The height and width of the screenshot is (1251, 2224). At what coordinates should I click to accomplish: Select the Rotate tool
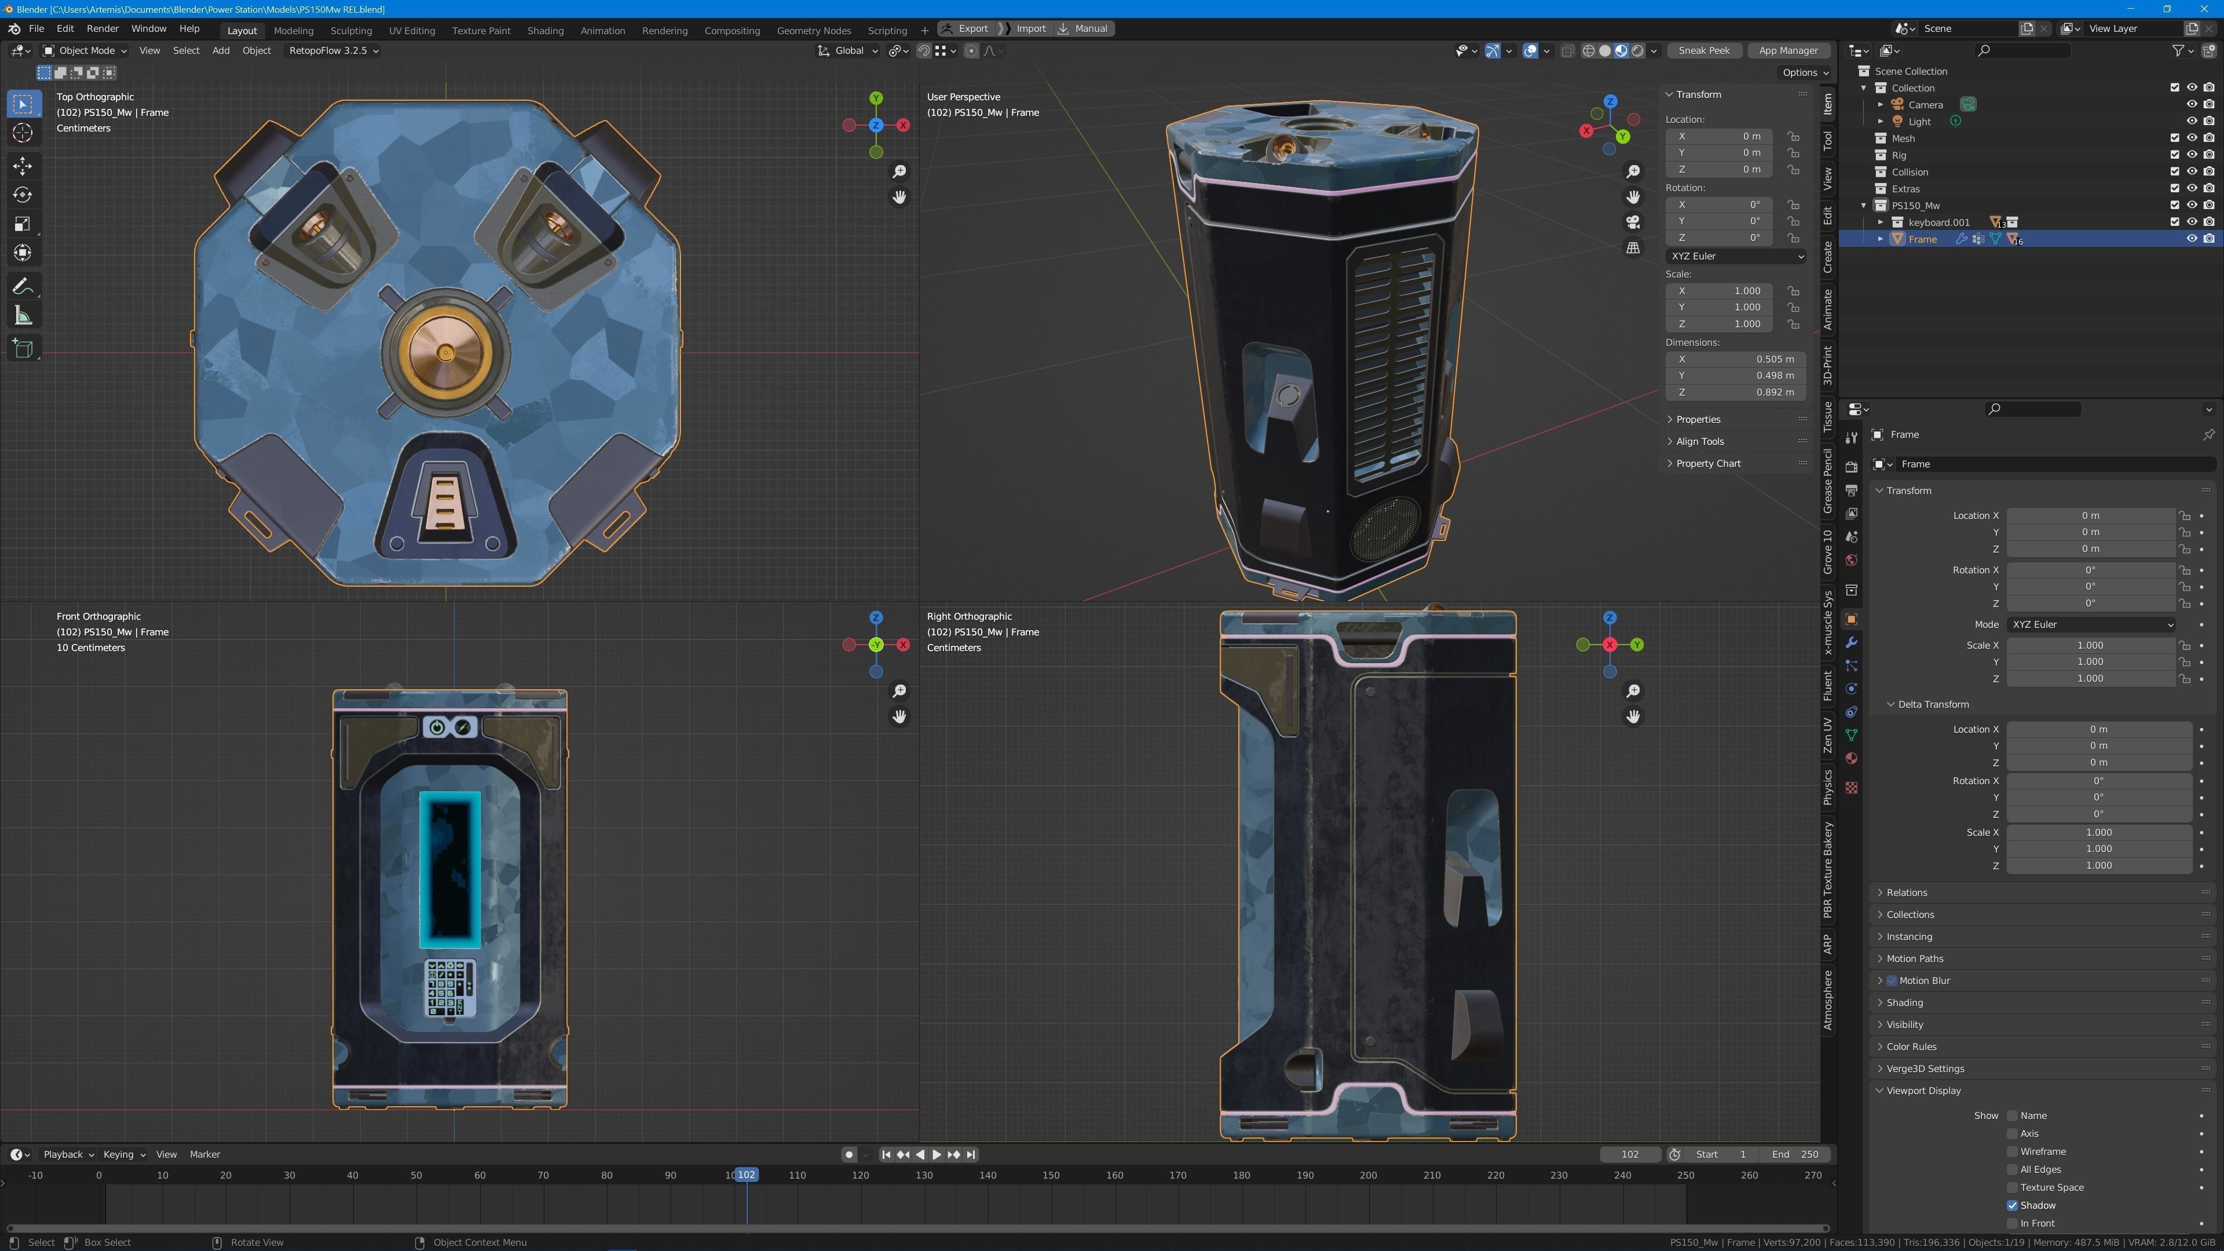click(23, 195)
